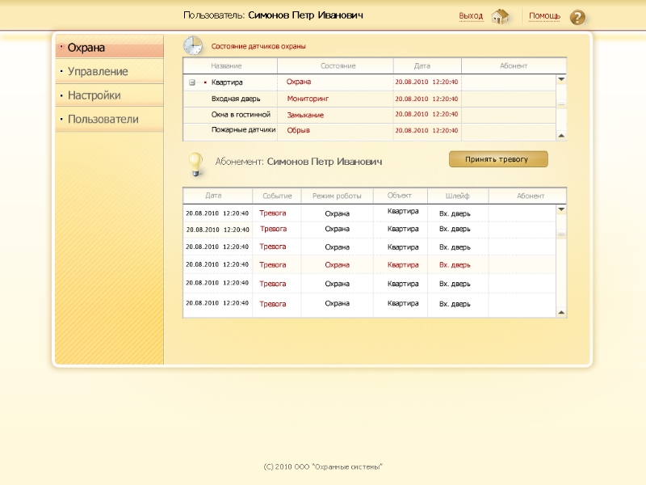Screen dimensions: 646x485
Task: Select the Окна в гостинной sensor row
Action: (x=370, y=115)
